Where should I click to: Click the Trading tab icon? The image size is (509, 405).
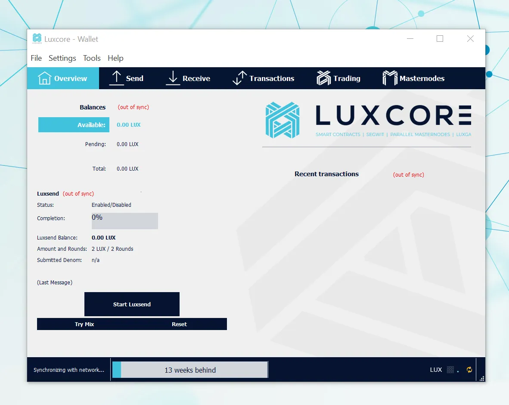[x=324, y=78]
